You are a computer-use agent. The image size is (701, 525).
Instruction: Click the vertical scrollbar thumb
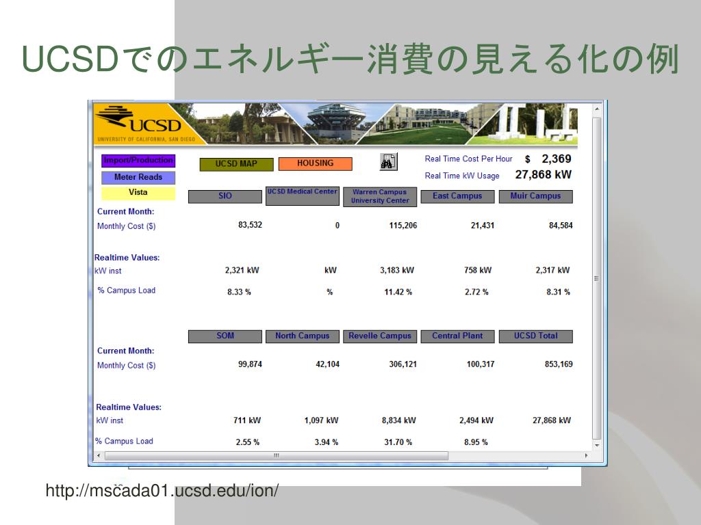pyautogui.click(x=597, y=278)
